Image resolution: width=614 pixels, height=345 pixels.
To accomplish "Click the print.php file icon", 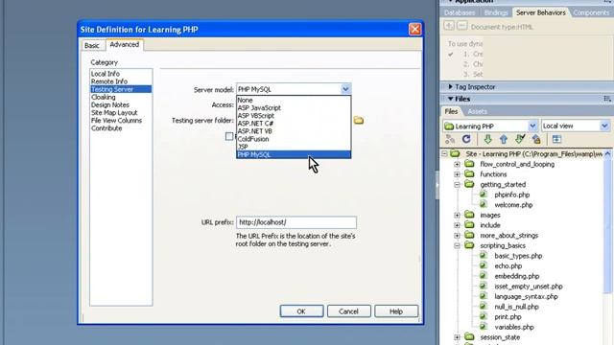I will click(484, 316).
